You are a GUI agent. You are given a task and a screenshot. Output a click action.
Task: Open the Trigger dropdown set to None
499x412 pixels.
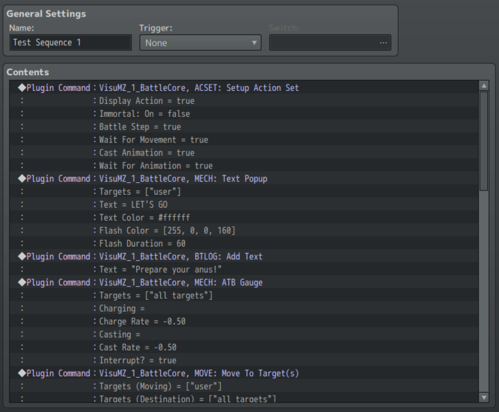click(200, 43)
